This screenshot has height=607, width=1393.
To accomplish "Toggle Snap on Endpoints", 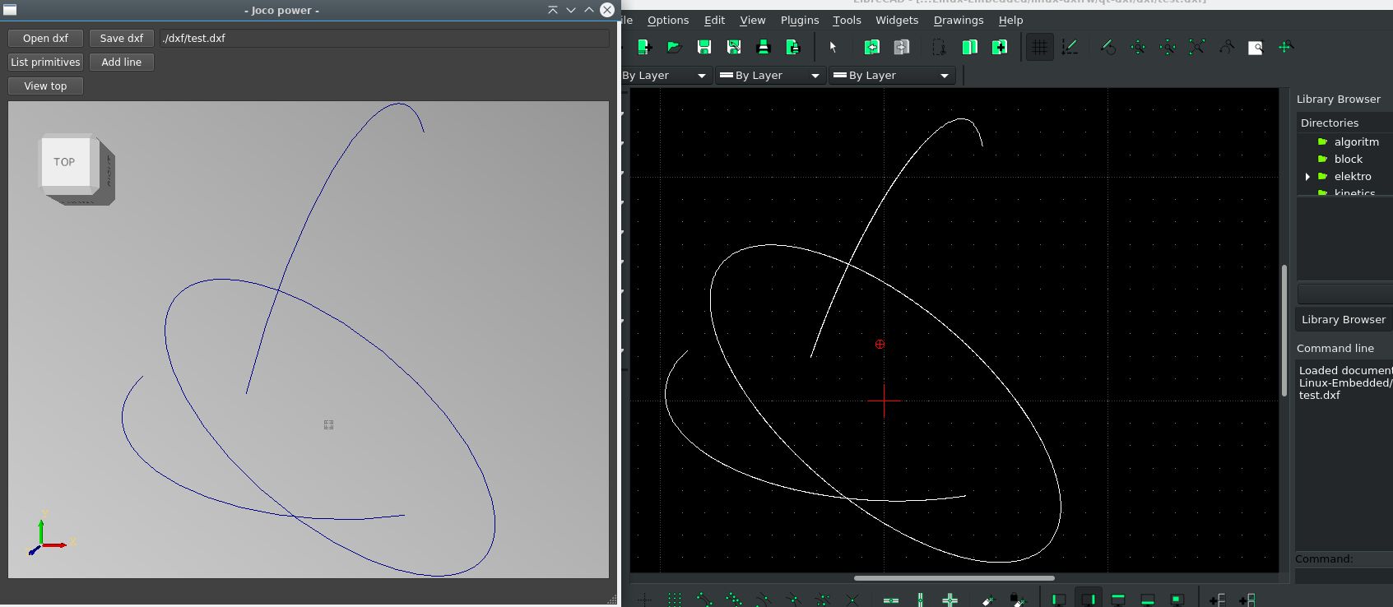I will click(x=703, y=600).
